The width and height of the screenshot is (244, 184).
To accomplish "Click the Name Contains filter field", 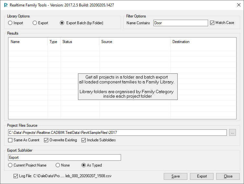I will pos(181,23).
